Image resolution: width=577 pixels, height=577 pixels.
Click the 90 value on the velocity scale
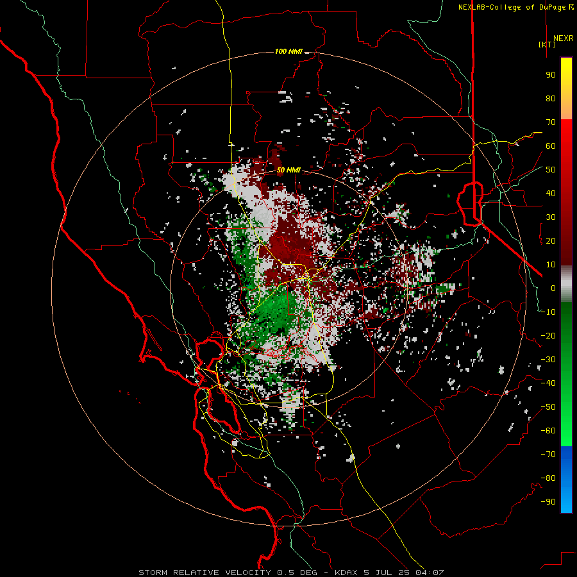tap(551, 75)
